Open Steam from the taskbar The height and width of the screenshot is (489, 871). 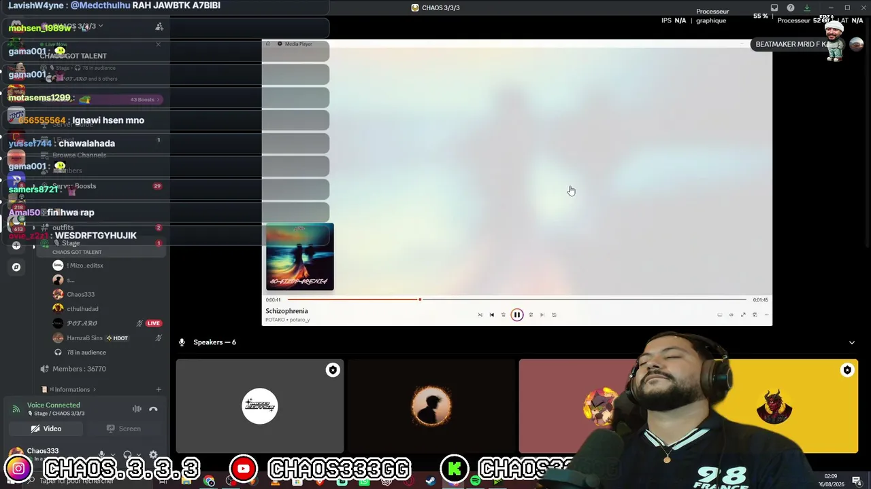coord(430,482)
